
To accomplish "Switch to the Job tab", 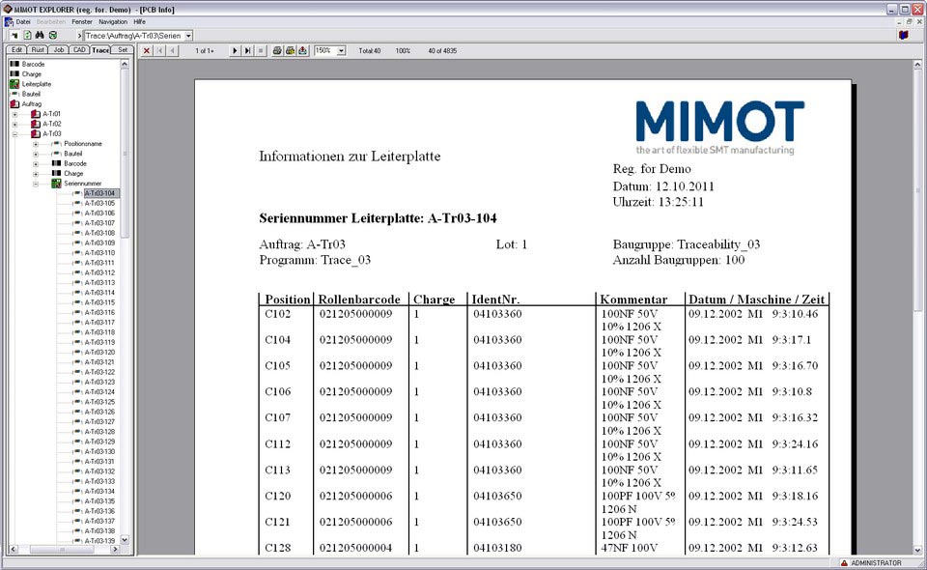I will (x=59, y=49).
